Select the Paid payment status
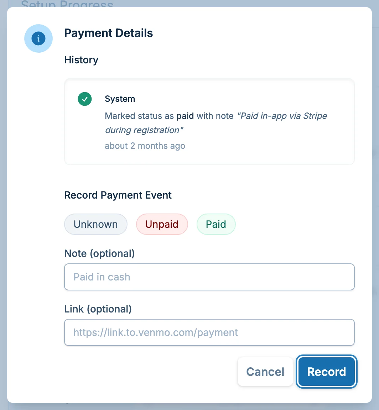This screenshot has width=379, height=410. (216, 224)
